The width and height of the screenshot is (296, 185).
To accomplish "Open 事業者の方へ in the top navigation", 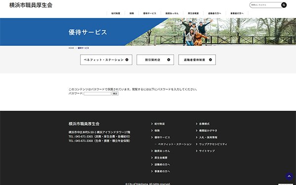I will [237, 13].
